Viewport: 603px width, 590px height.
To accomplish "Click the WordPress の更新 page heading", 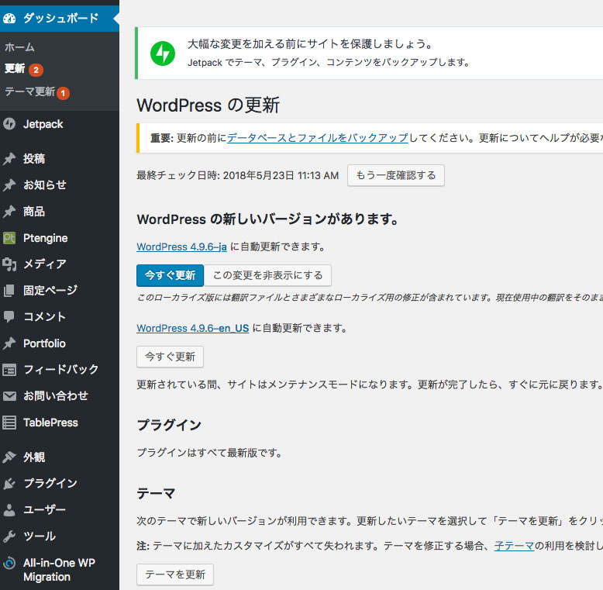I will pos(208,105).
